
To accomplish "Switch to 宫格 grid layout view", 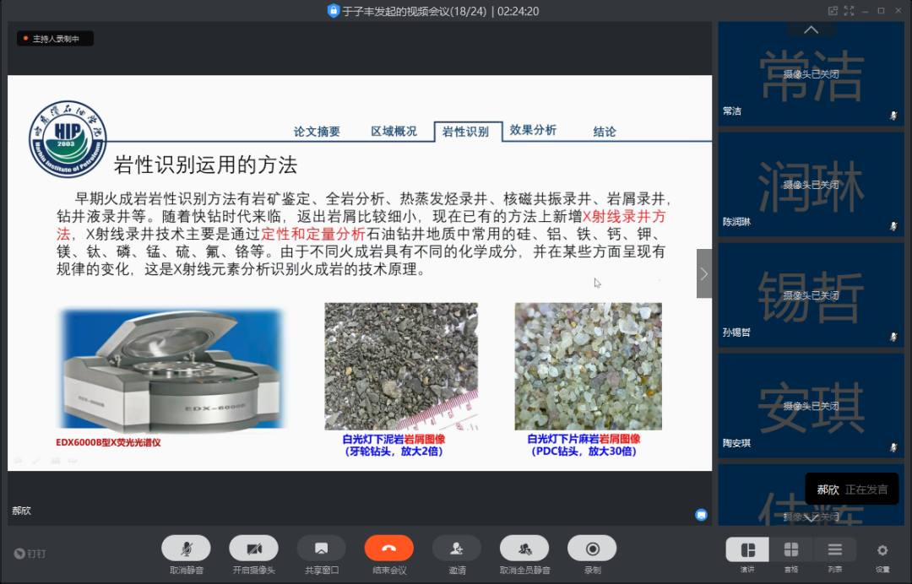I will click(x=791, y=550).
